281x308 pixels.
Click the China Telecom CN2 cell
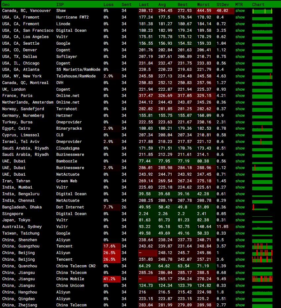tap(76, 266)
